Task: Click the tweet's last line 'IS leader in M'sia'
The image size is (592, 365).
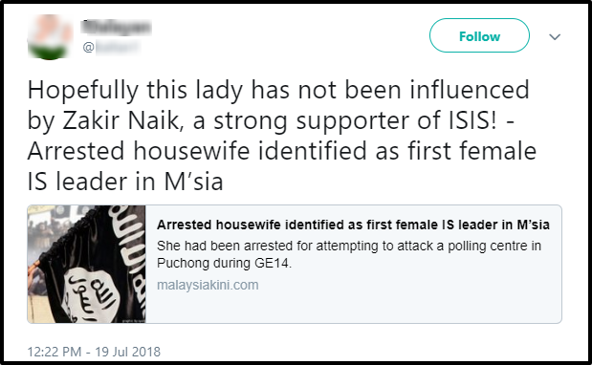Action: click(125, 182)
